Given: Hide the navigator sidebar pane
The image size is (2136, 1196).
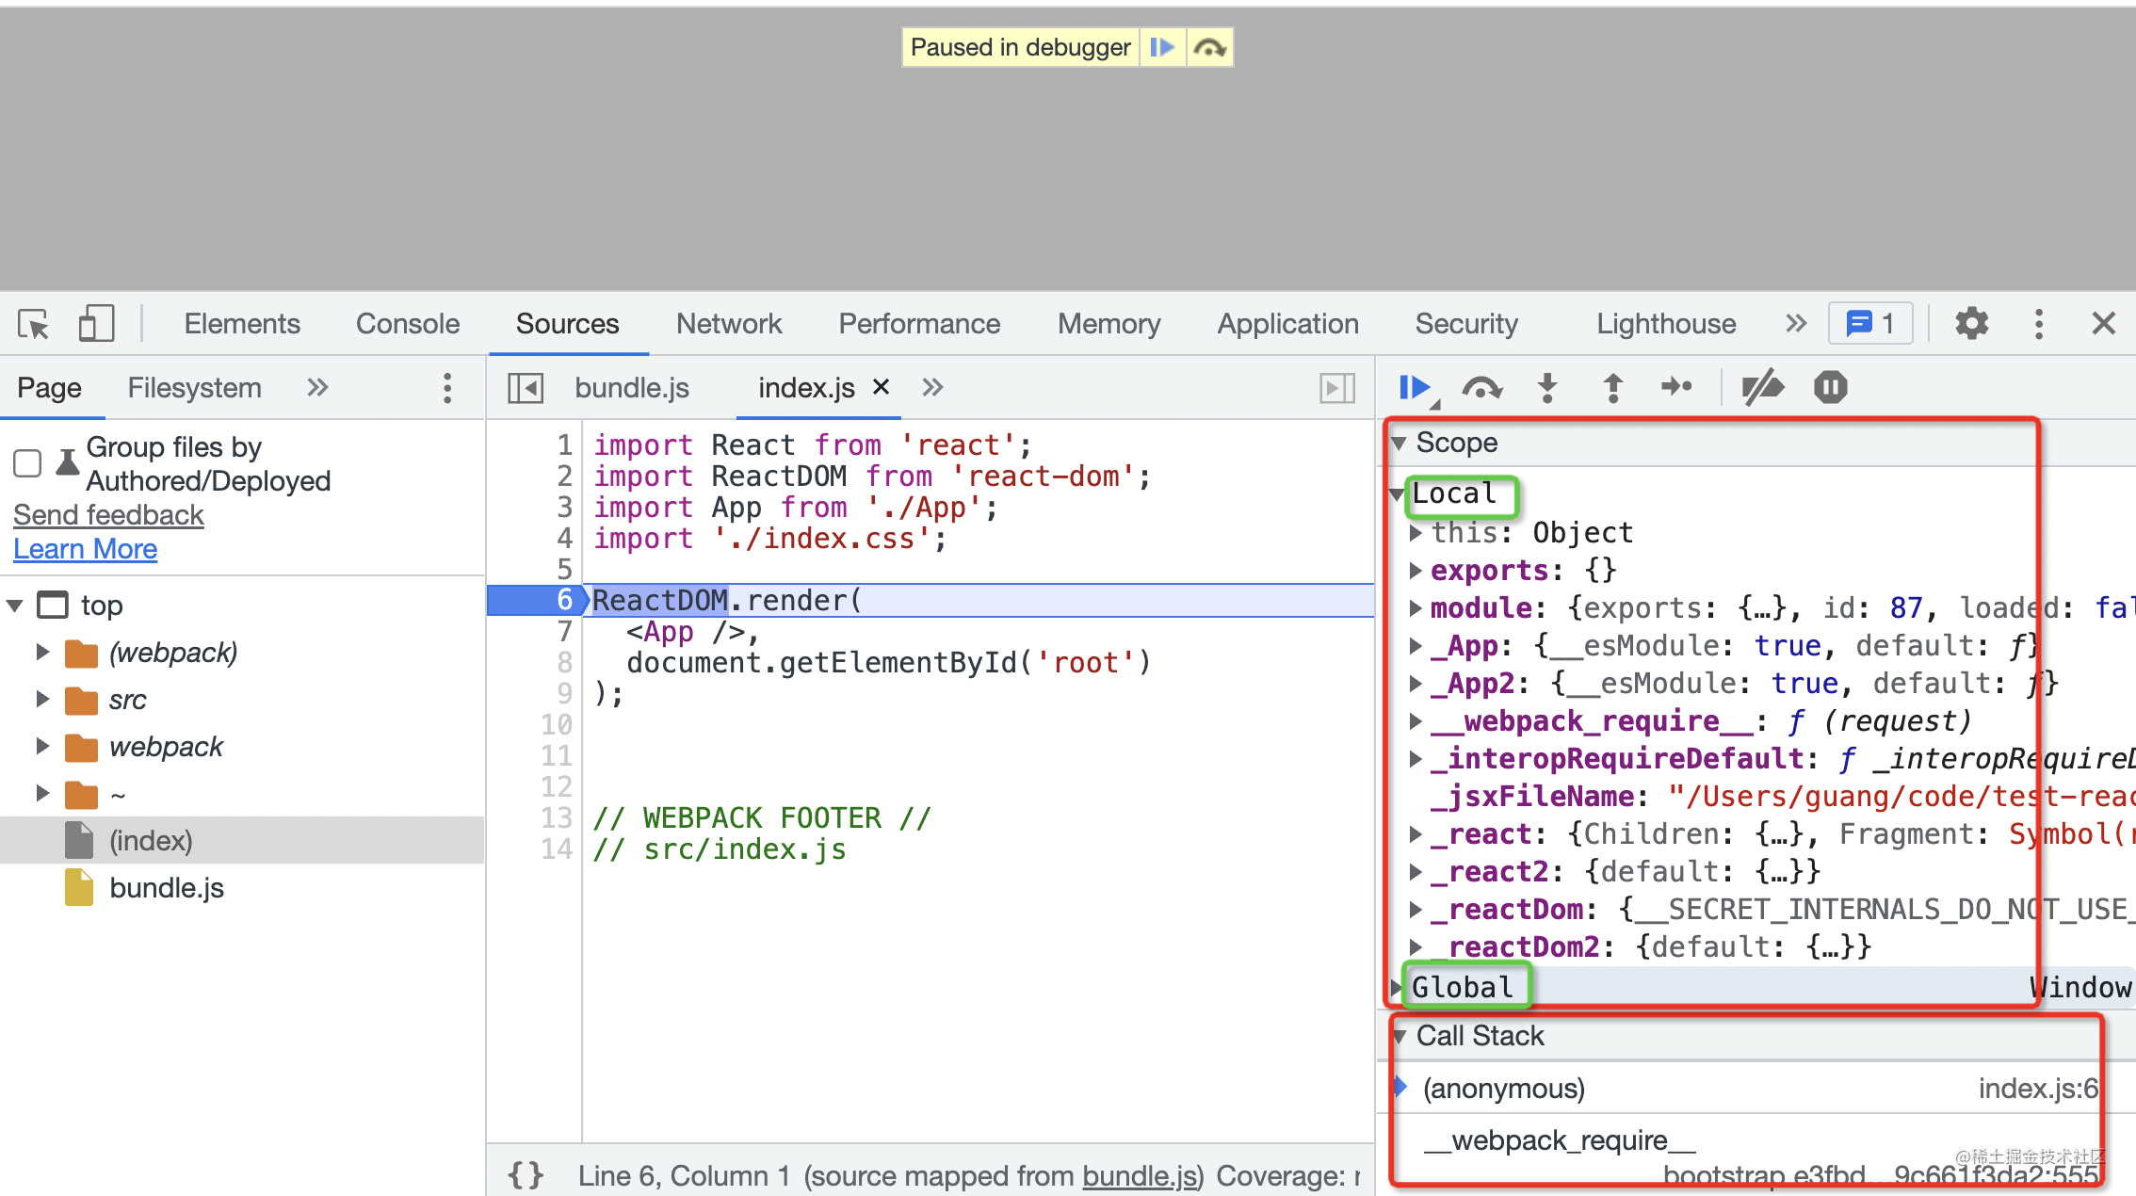Looking at the screenshot, I should coord(526,388).
